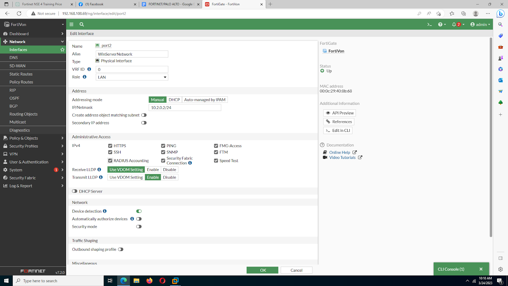Click the Edit in CLI button
The width and height of the screenshot is (508, 286).
click(x=338, y=131)
